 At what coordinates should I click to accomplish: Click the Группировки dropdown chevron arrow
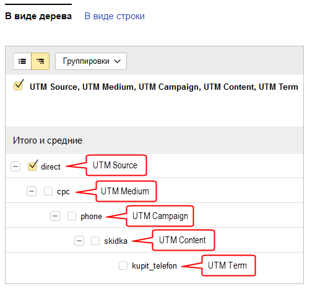coord(117,61)
